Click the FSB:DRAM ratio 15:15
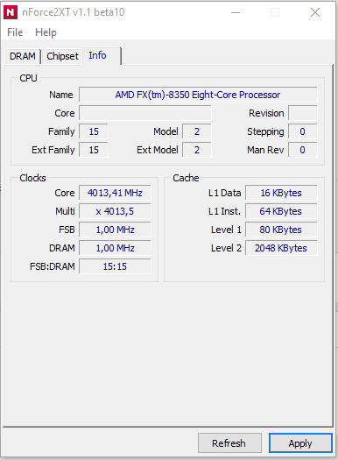The image size is (338, 460). (115, 266)
